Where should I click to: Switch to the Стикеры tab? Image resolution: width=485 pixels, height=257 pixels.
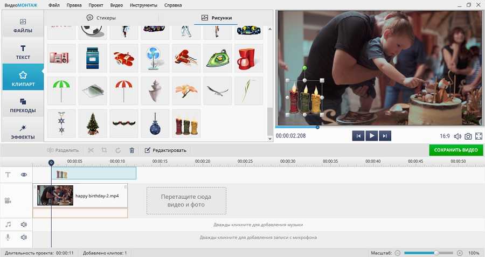[101, 18]
